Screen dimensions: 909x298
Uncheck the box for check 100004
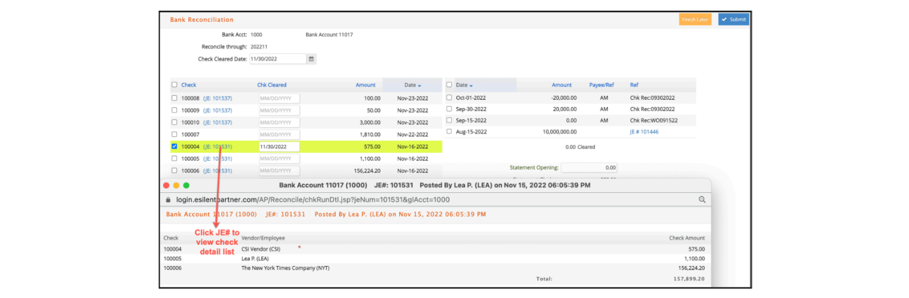[174, 146]
